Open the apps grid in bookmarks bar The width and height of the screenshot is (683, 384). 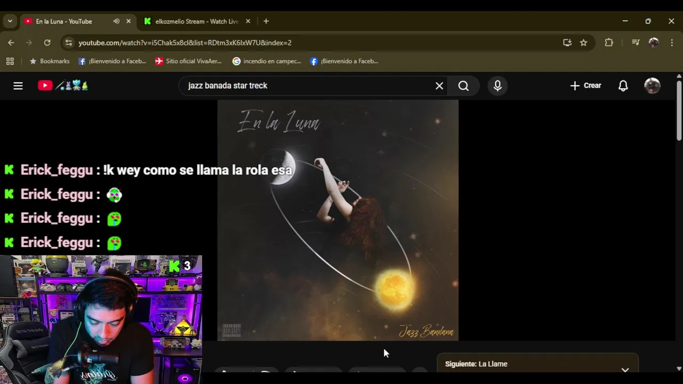point(10,61)
